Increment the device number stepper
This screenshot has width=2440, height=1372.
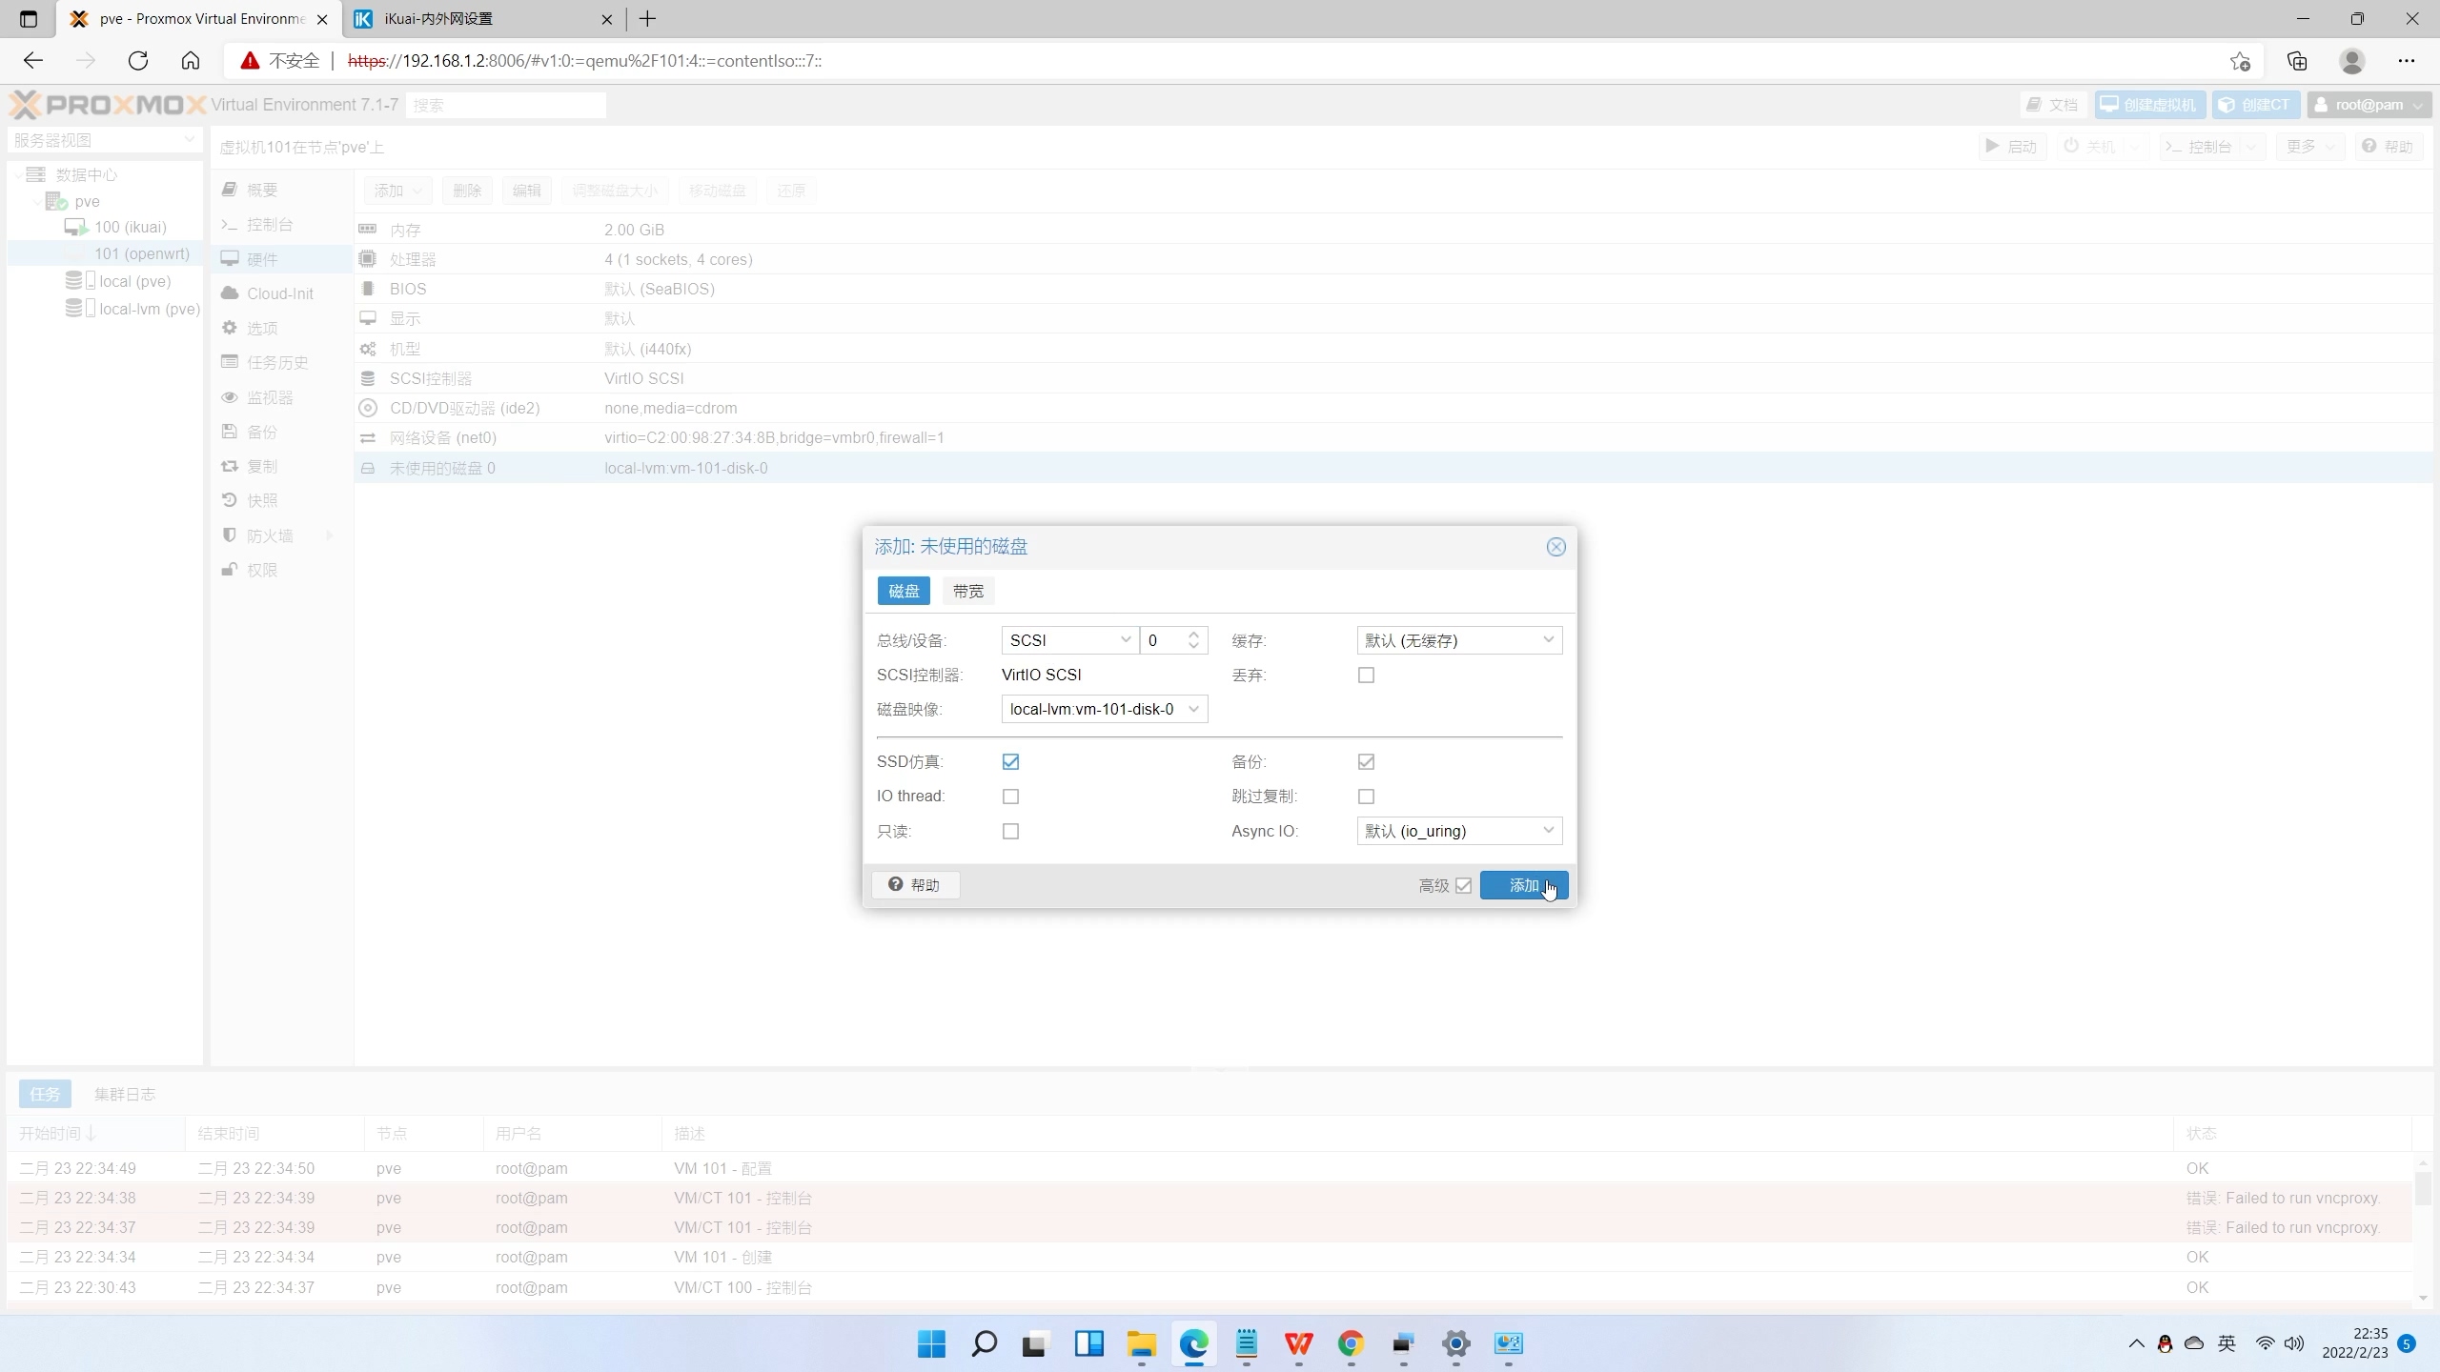(x=1193, y=634)
